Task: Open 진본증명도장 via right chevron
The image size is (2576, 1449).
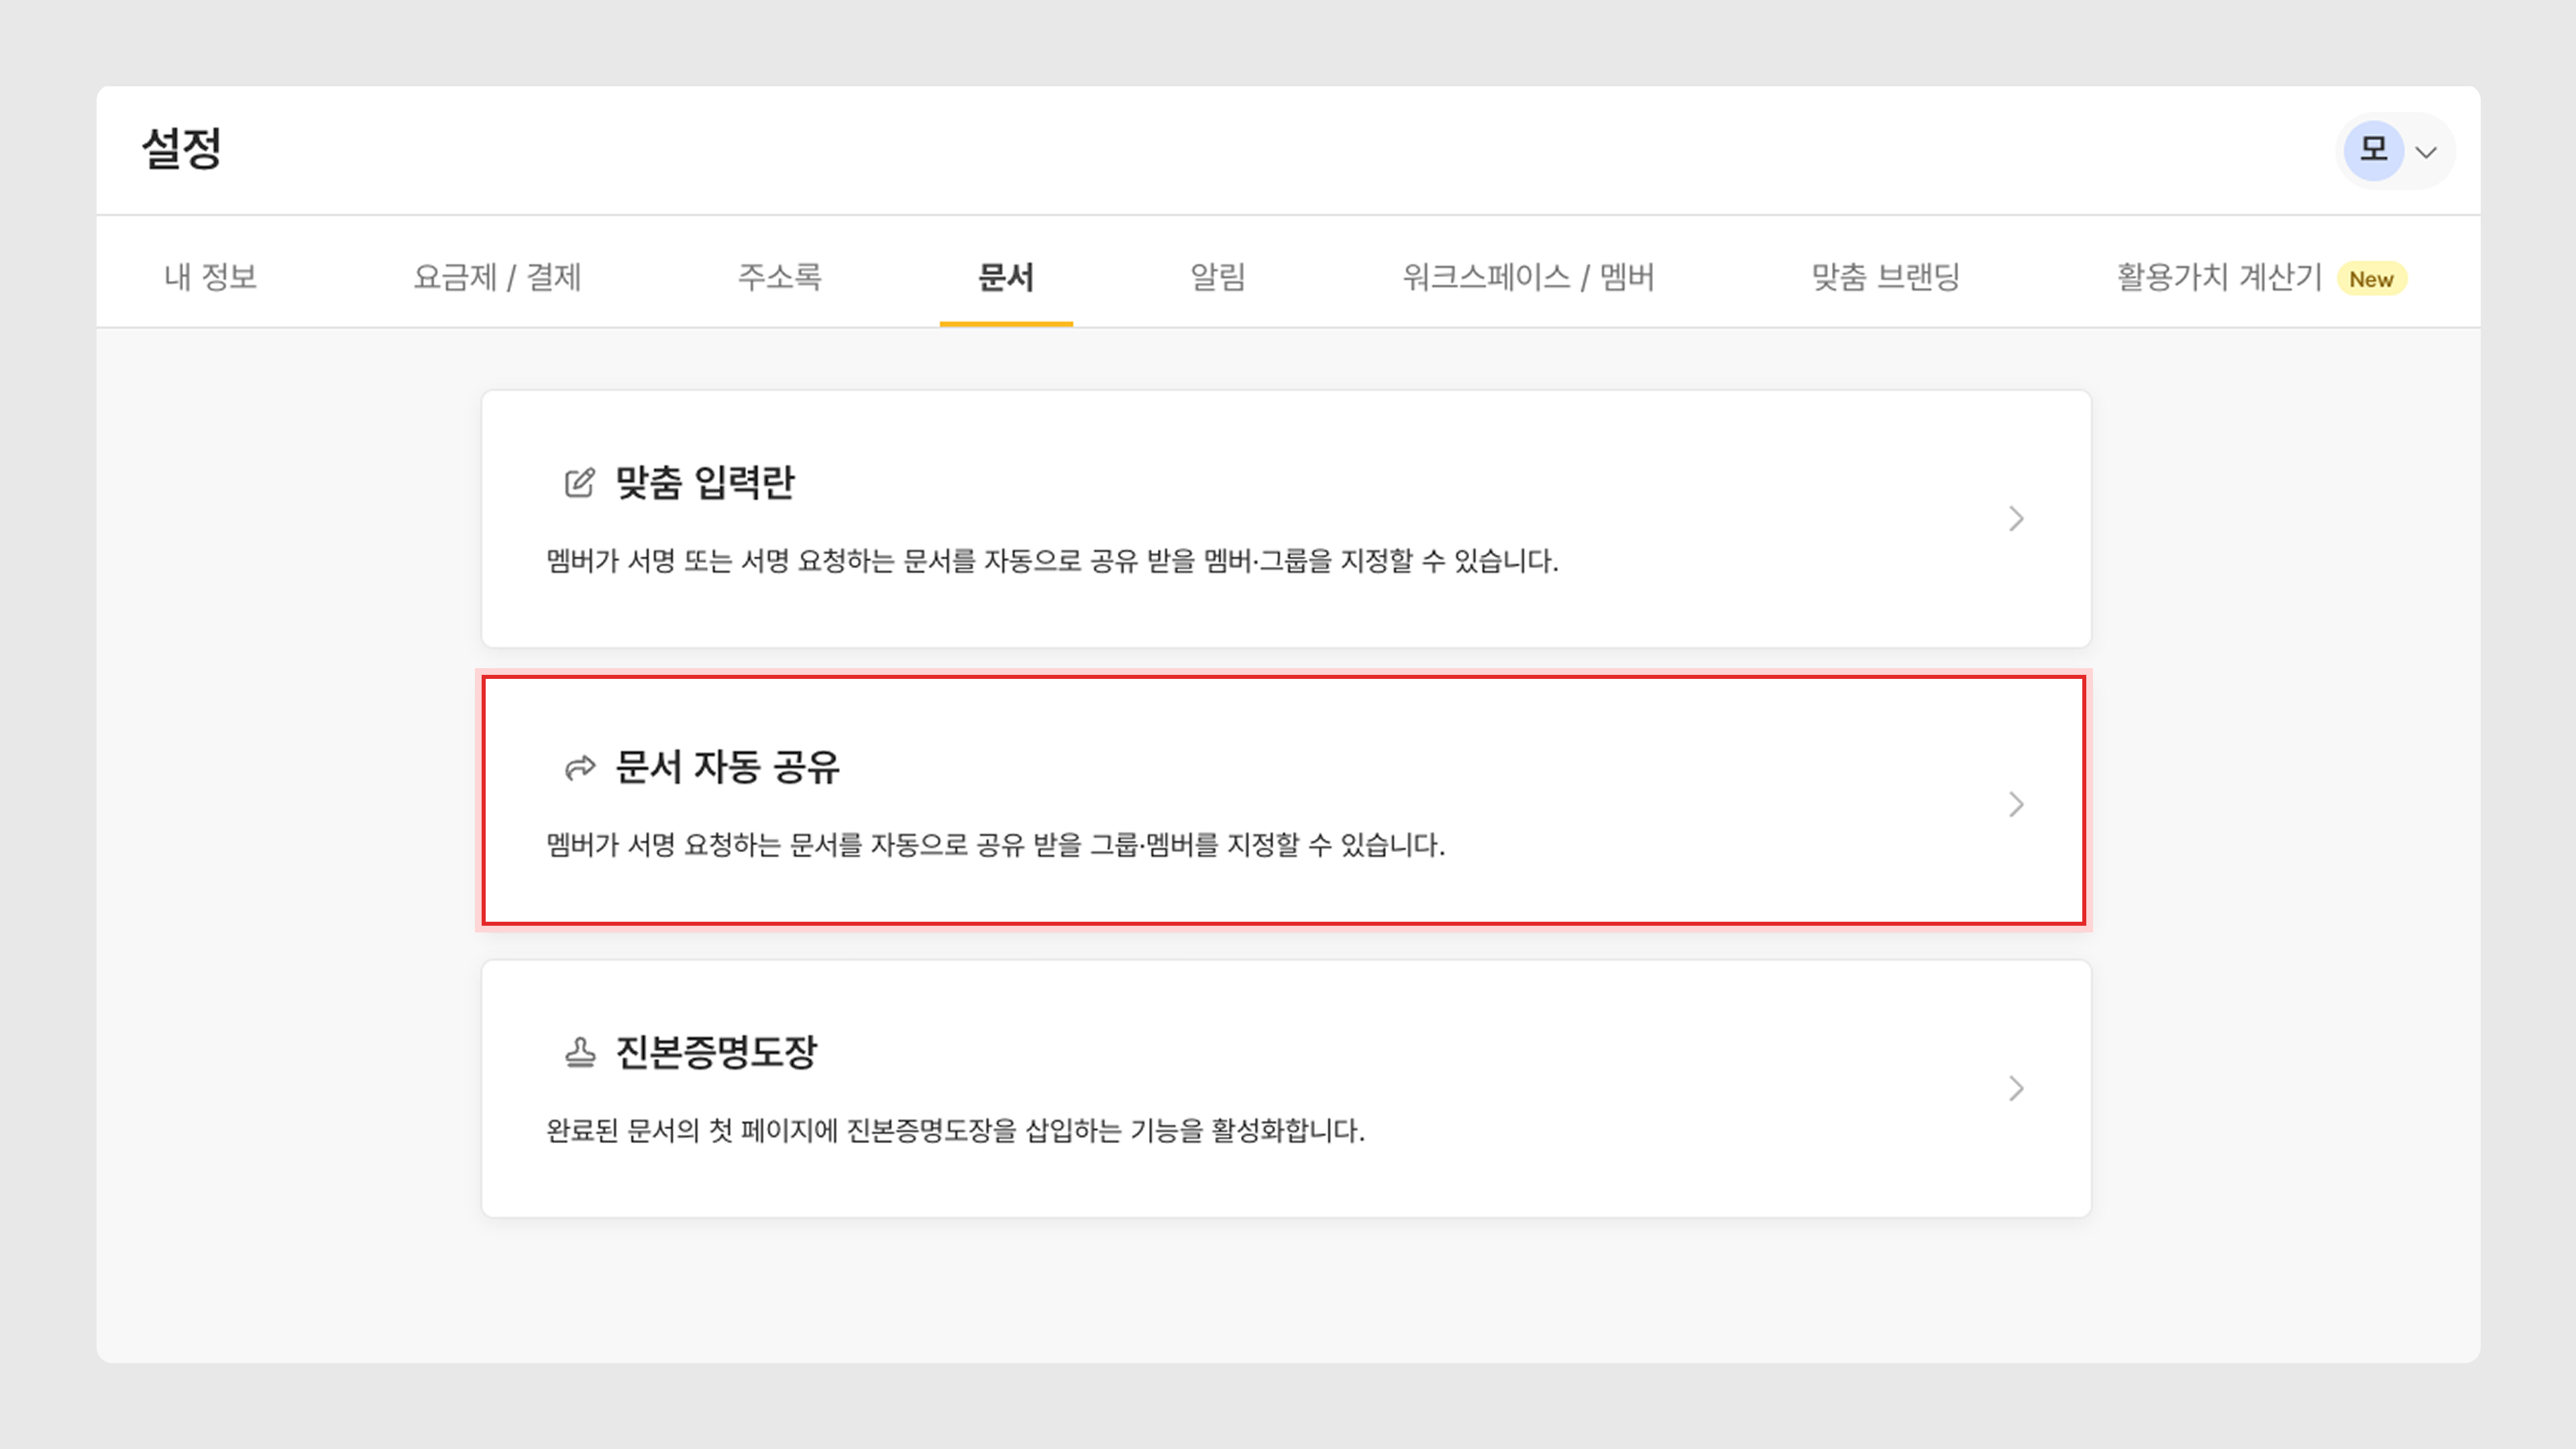Action: tap(2016, 1088)
